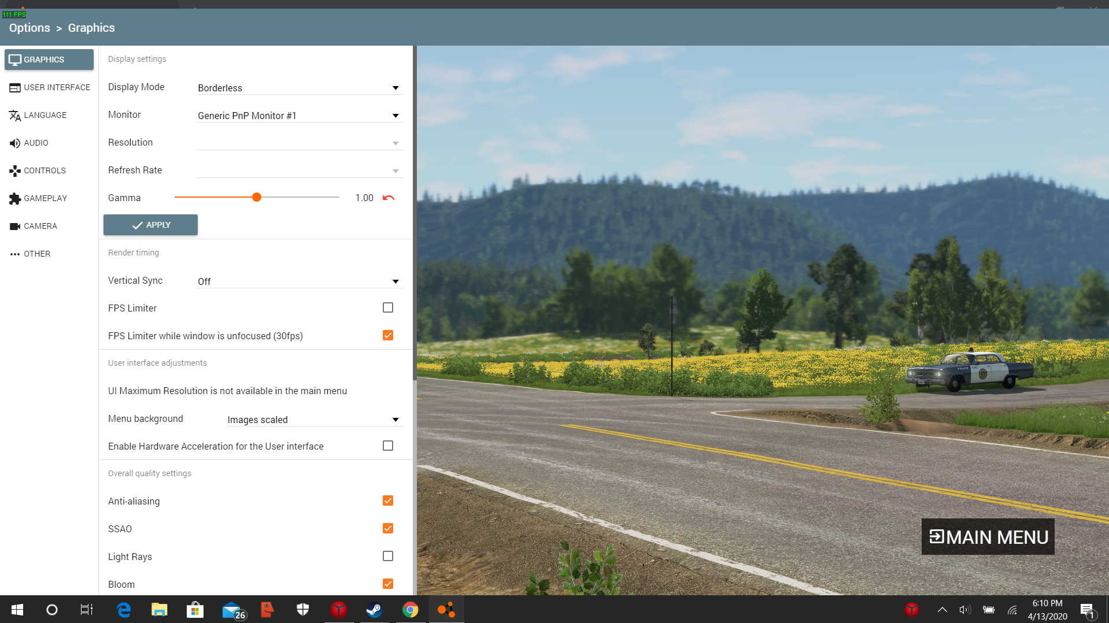Open Windows Security shield in taskbar
The height and width of the screenshot is (623, 1109).
[x=303, y=610]
